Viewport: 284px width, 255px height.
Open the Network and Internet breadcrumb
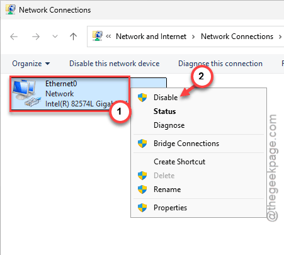[151, 37]
